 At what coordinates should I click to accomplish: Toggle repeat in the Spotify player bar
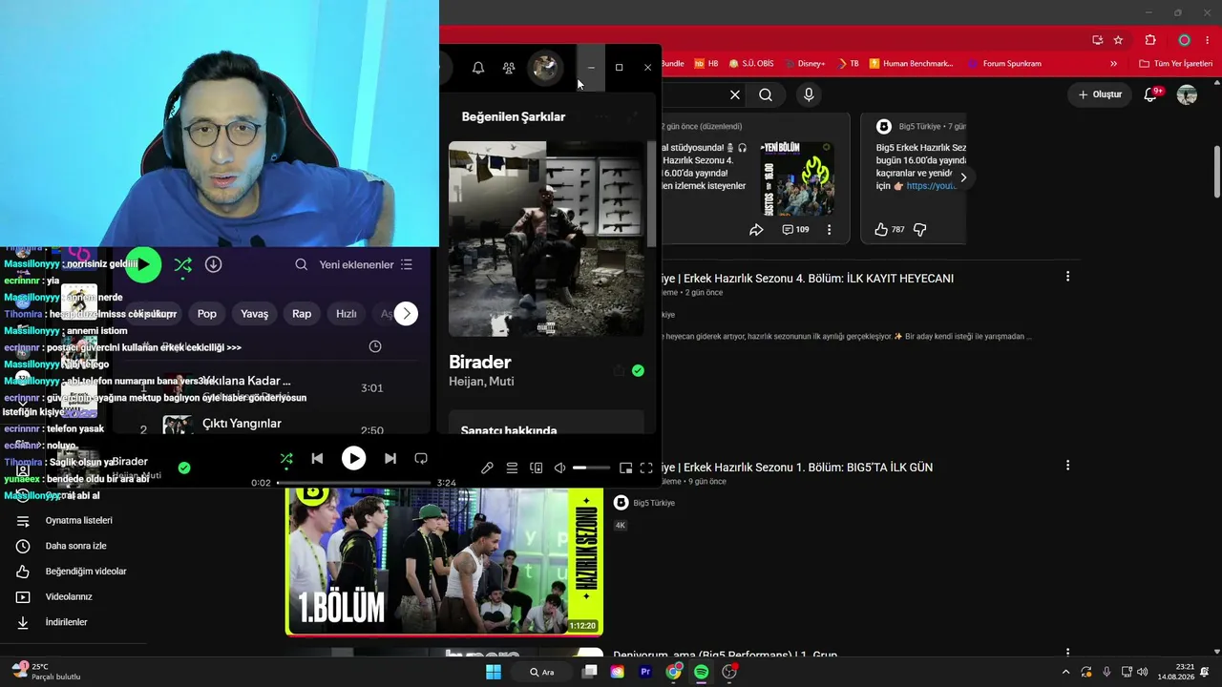tap(421, 459)
